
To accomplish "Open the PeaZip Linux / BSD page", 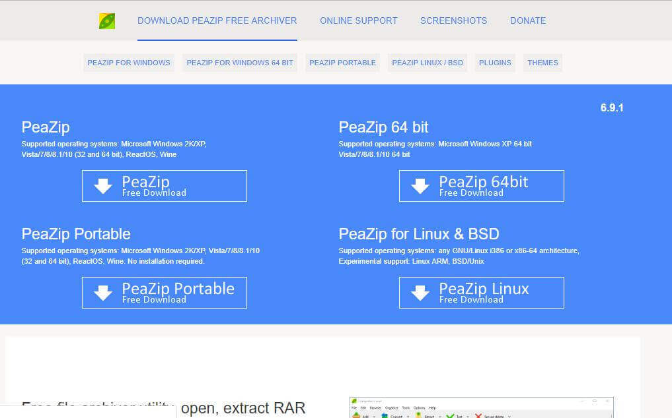I will click(428, 63).
